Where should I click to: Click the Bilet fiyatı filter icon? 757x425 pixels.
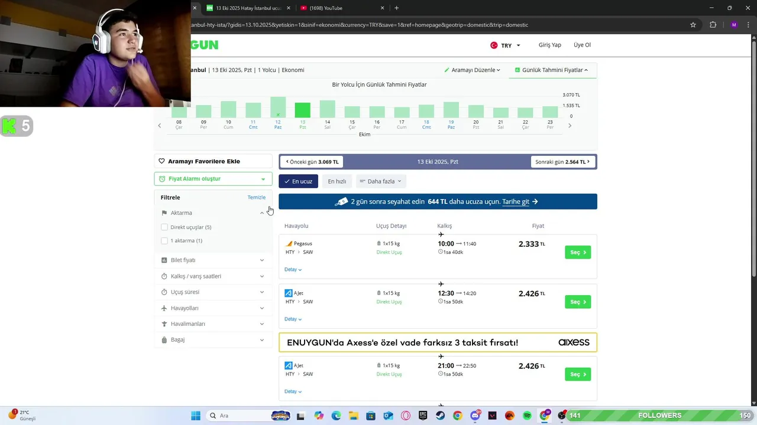click(x=164, y=260)
